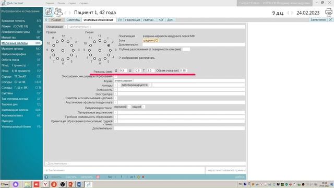The height and width of the screenshot is (188, 334).
Task: Select 9 o'clock position on left breast
Action: 89,50
